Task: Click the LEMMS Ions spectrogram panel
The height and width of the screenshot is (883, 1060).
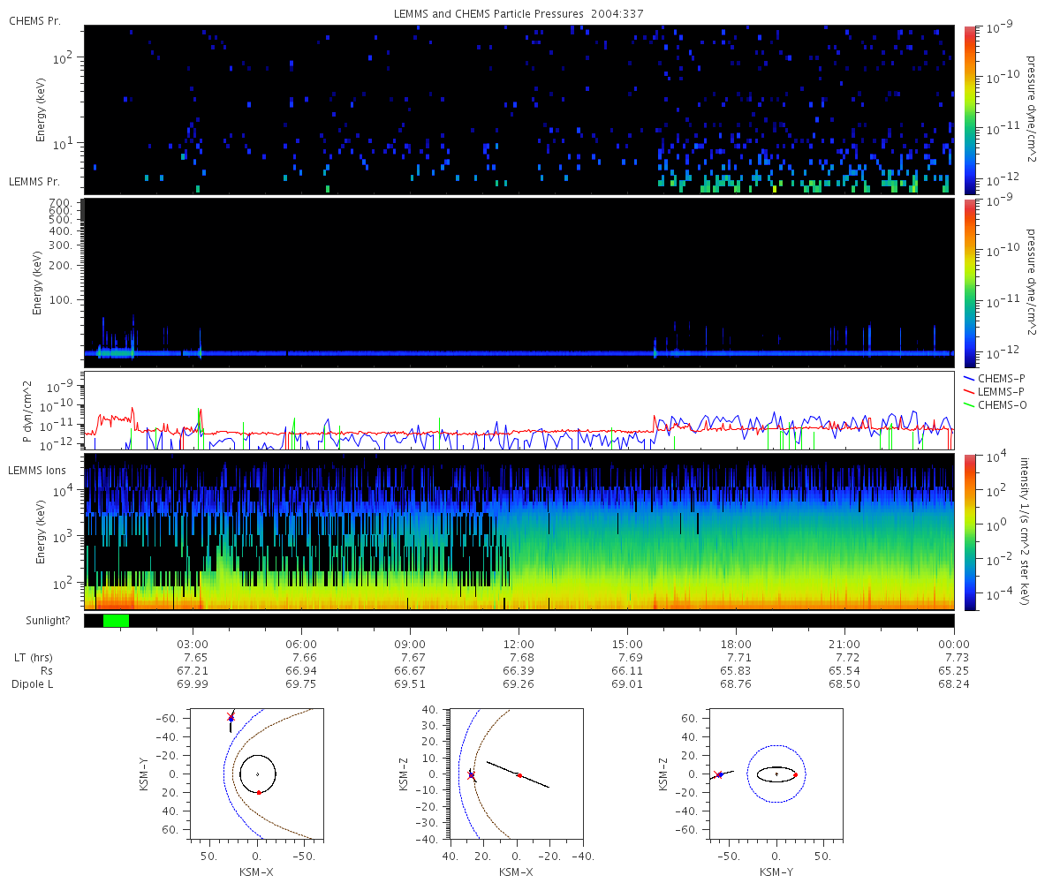Action: pyautogui.click(x=519, y=532)
